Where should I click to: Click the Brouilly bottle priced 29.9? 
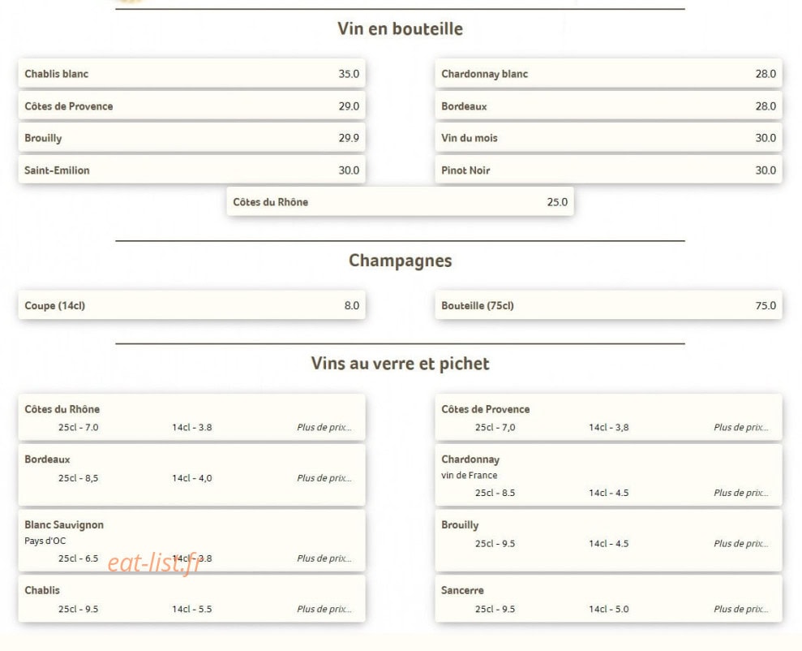[x=192, y=138]
